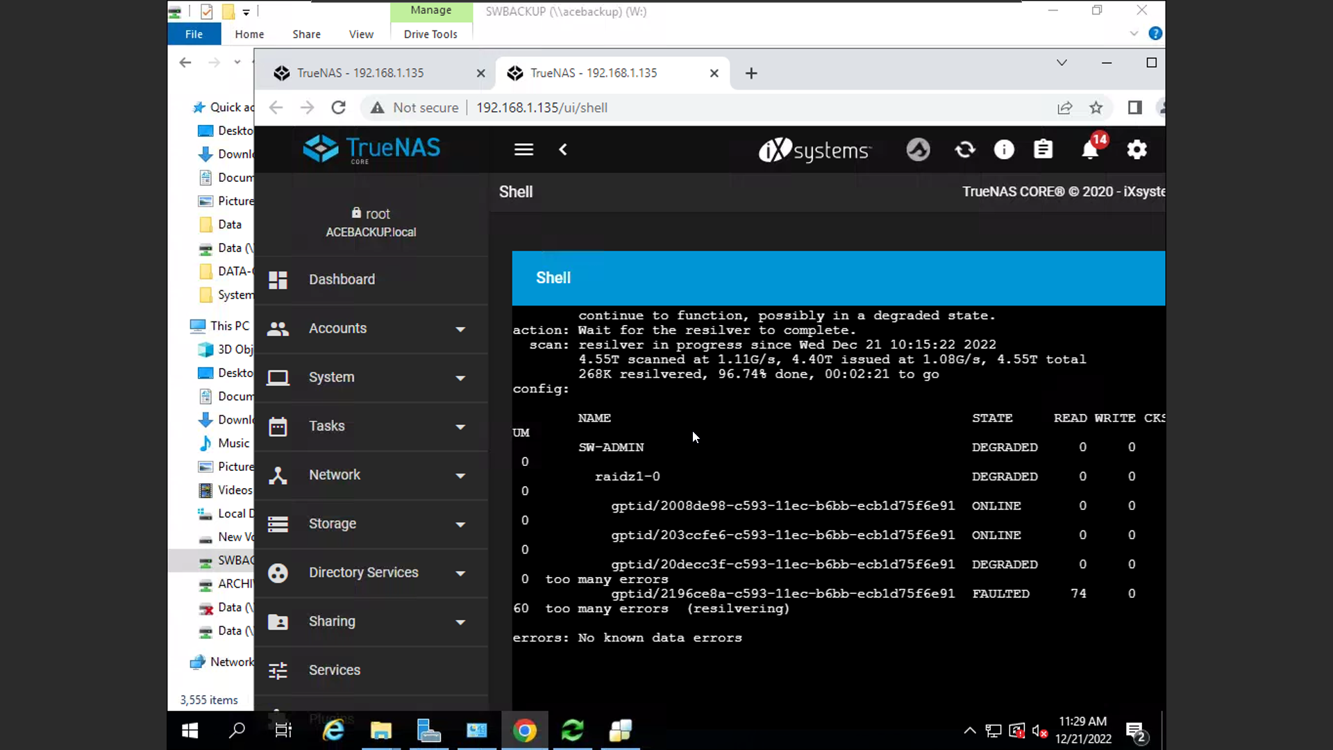Click the System laptop icon

tap(278, 378)
